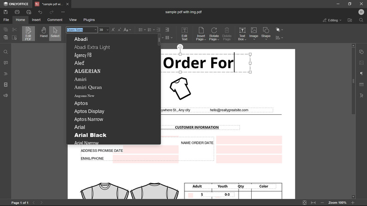This screenshot has width=367, height=206.
Task: Zoom in with the plus icon
Action: (x=353, y=203)
